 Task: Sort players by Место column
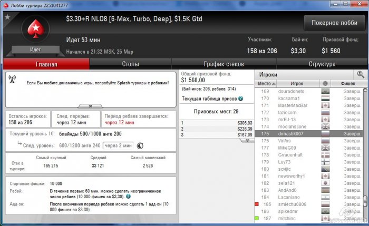click(x=266, y=83)
